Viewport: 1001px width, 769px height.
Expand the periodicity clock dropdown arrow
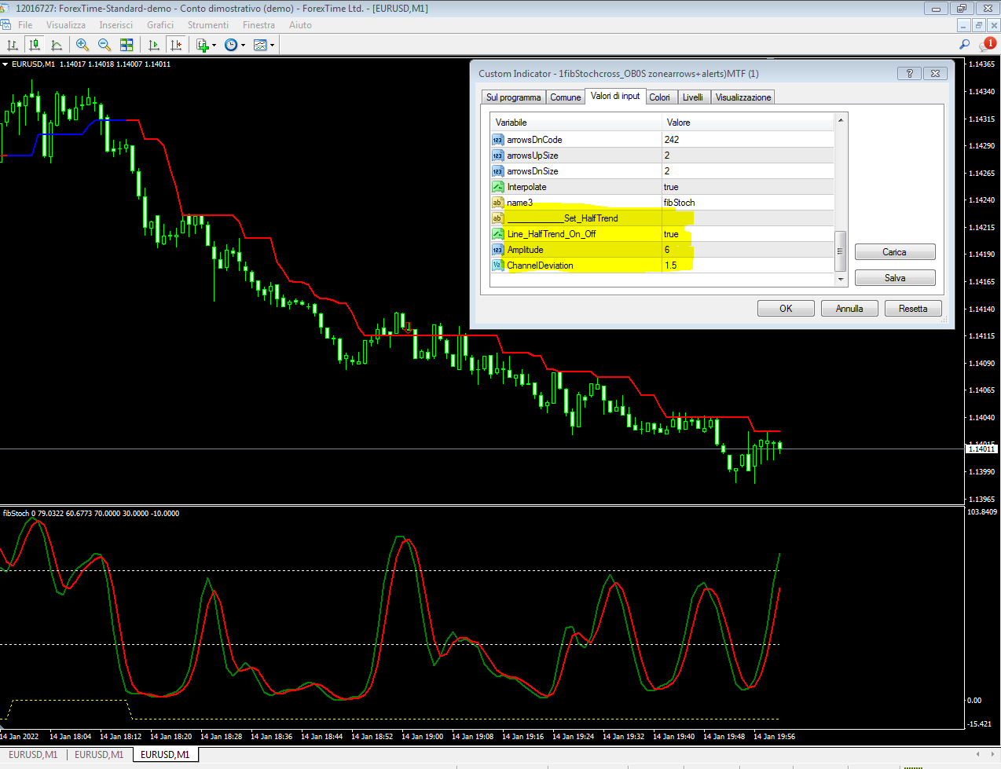(243, 46)
